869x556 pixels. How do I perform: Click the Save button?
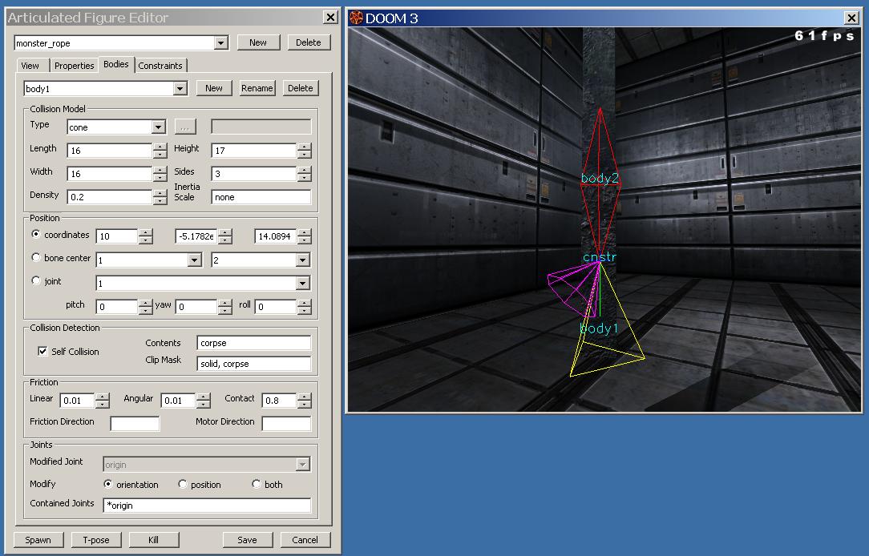click(x=247, y=540)
